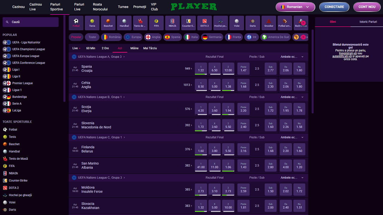
Task: Select DOTA 2 in the top sport carousel
Action: coord(205,23)
